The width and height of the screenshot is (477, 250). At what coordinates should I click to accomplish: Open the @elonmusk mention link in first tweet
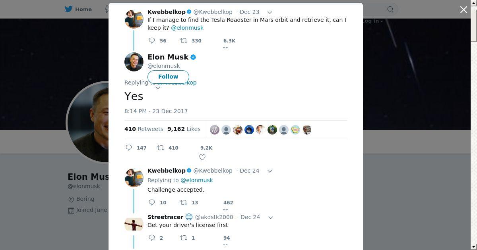click(187, 28)
